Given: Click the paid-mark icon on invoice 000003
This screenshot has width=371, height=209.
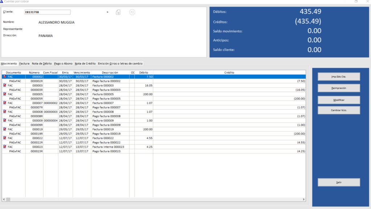Looking at the screenshot, I should 4,85.
